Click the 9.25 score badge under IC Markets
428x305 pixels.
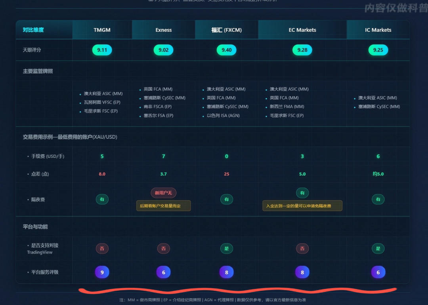[x=378, y=50]
